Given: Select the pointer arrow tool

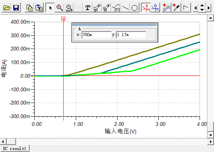Looking at the screenshot, I should coord(50,8).
